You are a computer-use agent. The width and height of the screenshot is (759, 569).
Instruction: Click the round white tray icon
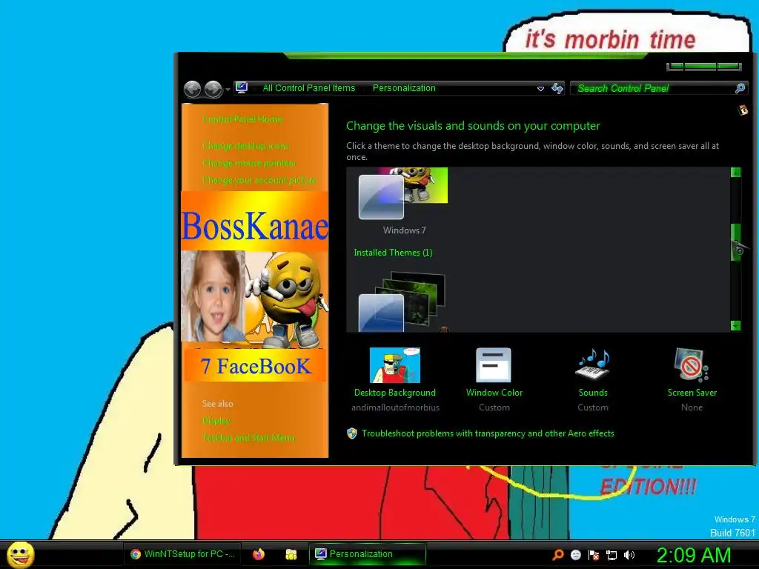[575, 555]
